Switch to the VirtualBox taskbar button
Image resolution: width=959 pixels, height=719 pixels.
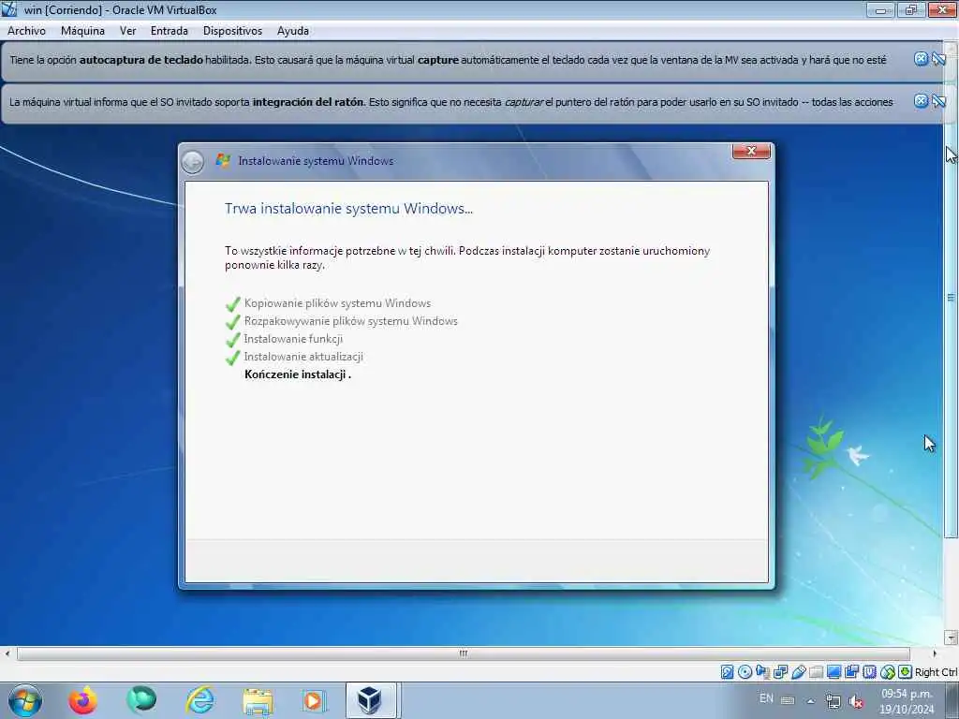pos(373,700)
